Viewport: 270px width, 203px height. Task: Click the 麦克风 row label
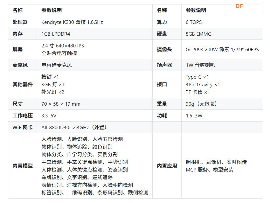20,65
